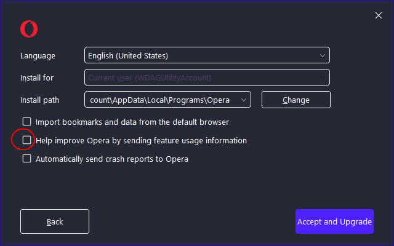Click the Install for user dropdown
The height and width of the screenshot is (246, 394).
pyautogui.click(x=207, y=77)
